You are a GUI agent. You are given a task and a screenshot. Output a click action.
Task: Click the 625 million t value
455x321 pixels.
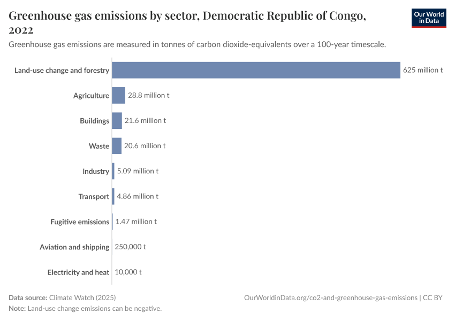tap(423, 70)
